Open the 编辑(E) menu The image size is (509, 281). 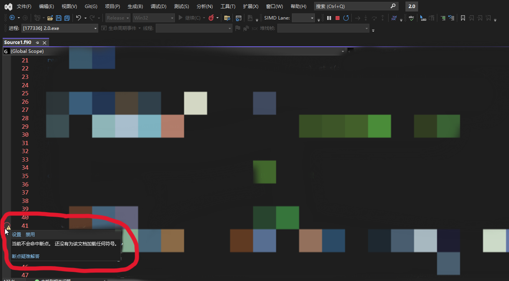(x=46, y=6)
